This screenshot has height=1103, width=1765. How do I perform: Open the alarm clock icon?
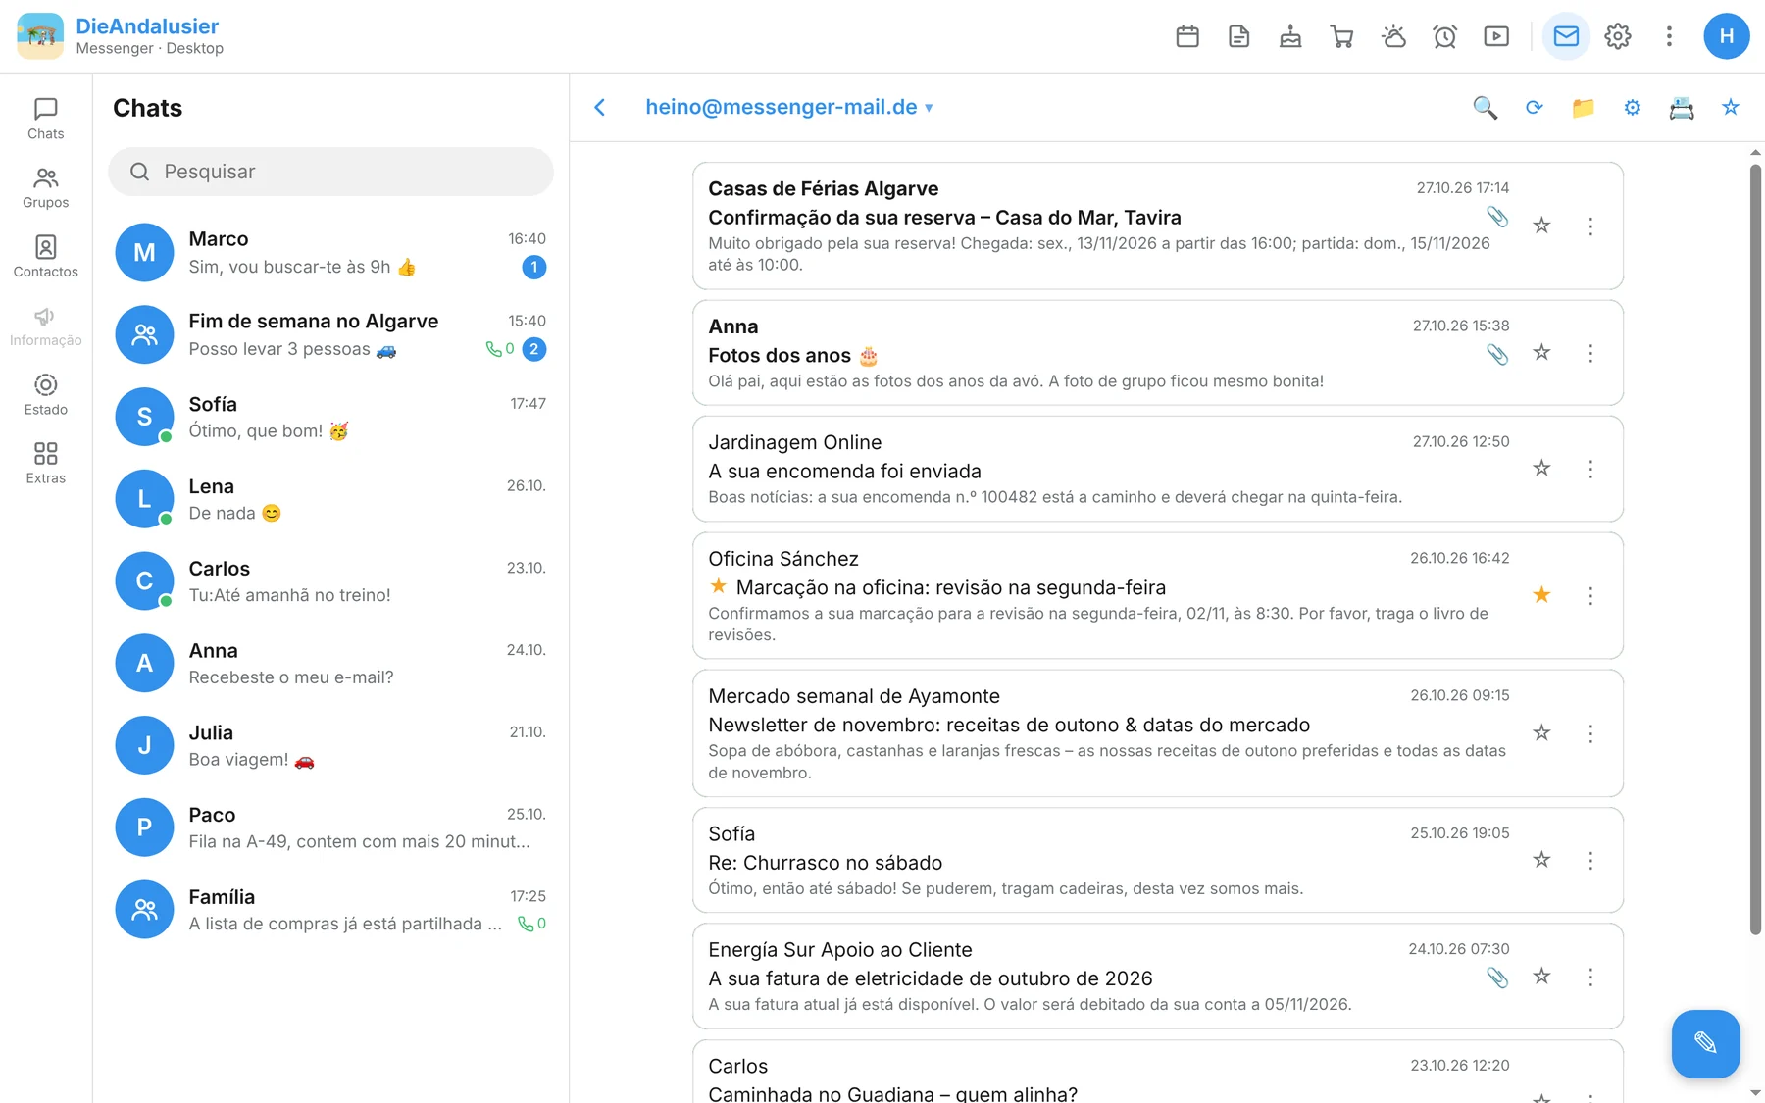coord(1445,36)
